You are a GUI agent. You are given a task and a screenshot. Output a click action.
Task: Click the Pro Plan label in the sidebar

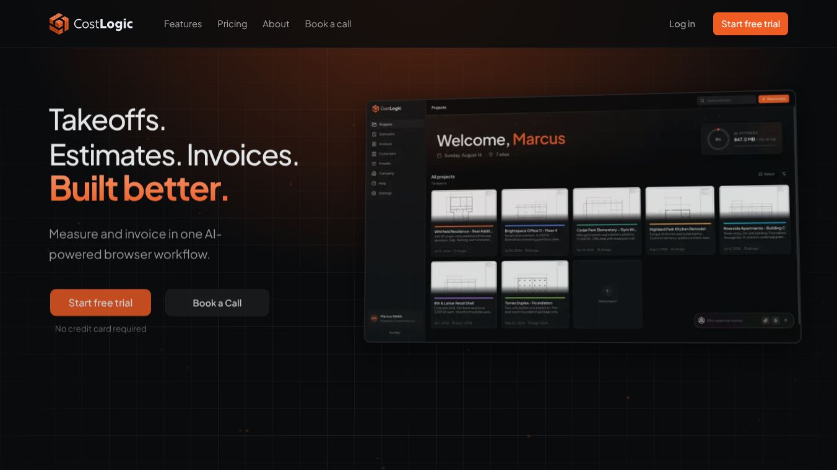[x=394, y=333]
